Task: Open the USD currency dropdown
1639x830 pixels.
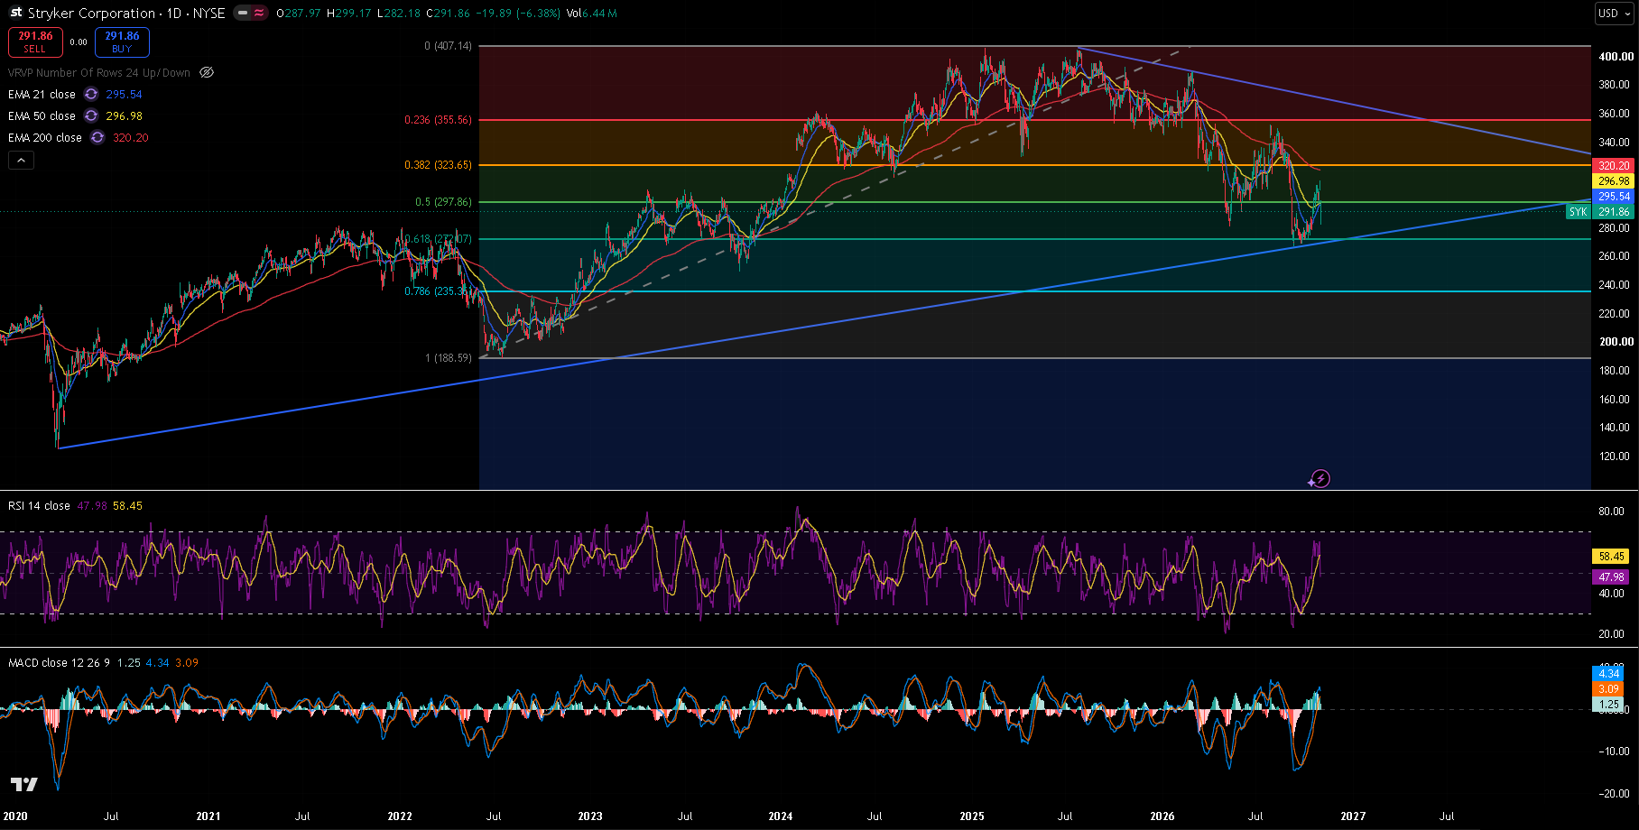Action: coord(1614,13)
